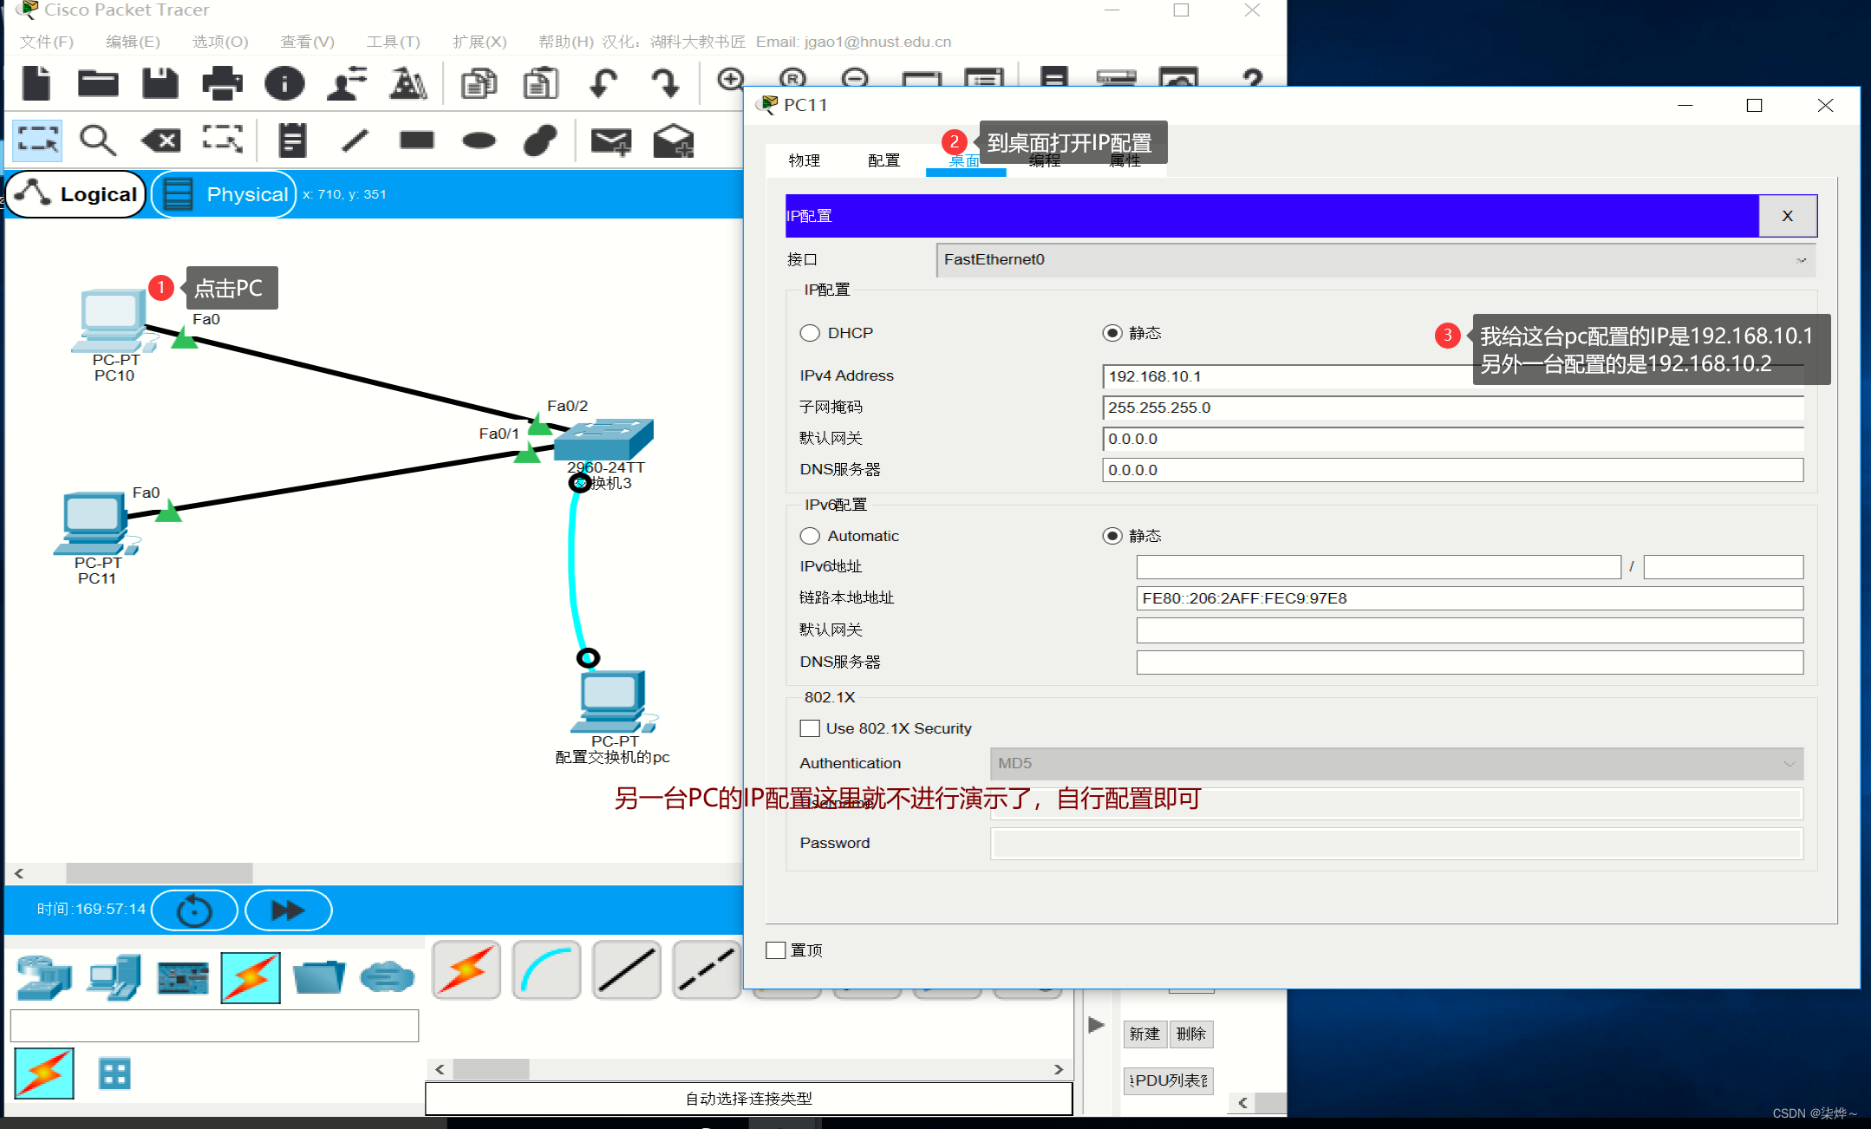Screen dimensions: 1871x1129
Task: Switch to the 配置 tab in PC11
Action: point(884,160)
